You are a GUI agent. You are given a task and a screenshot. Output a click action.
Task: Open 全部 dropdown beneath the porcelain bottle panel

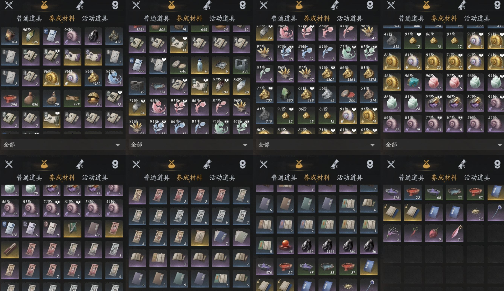coord(190,144)
